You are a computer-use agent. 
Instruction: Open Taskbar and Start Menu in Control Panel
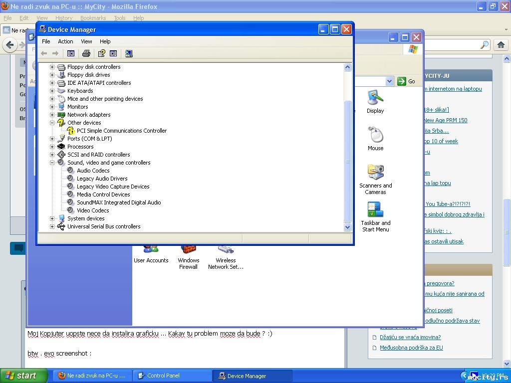[375, 217]
